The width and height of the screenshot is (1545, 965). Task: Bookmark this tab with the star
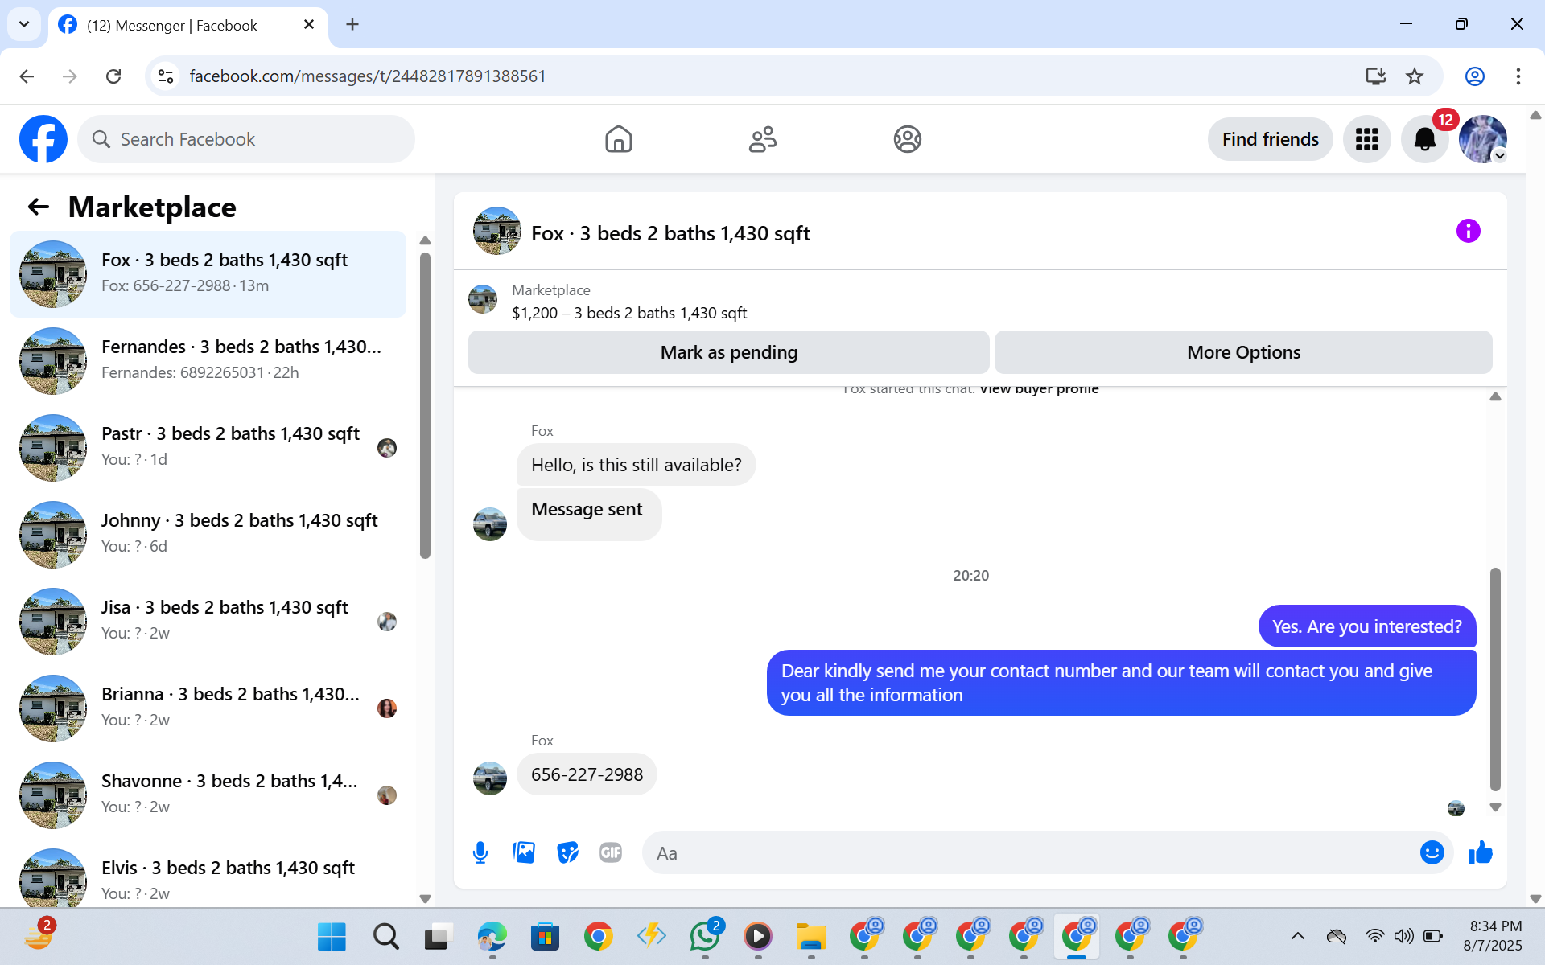(x=1415, y=76)
